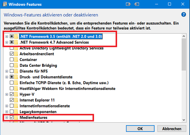Enable the Data Center Bridging checkbox
190x135 pixels.
tap(12, 65)
